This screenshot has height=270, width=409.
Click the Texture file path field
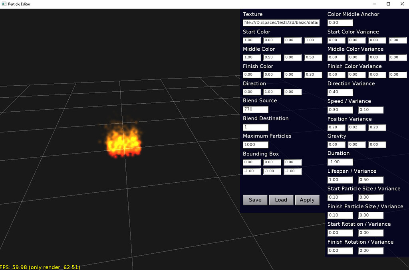click(x=281, y=22)
